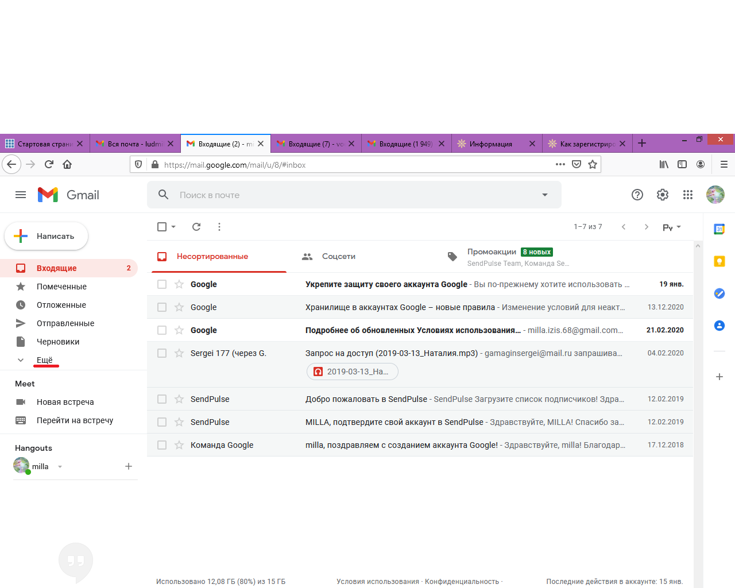Reload the page in browser toolbar

tap(49, 164)
